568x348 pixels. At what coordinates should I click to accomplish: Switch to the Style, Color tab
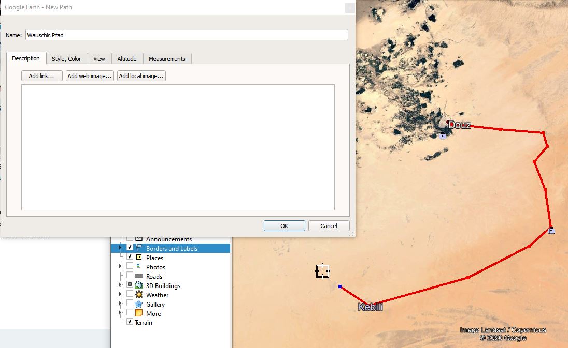click(x=66, y=59)
